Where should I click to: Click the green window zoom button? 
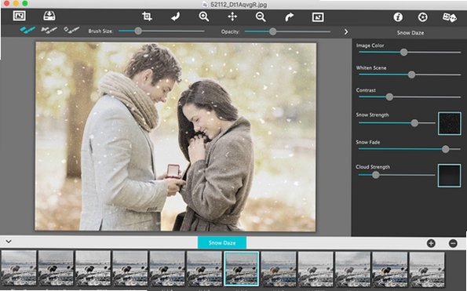tap(25, 3)
